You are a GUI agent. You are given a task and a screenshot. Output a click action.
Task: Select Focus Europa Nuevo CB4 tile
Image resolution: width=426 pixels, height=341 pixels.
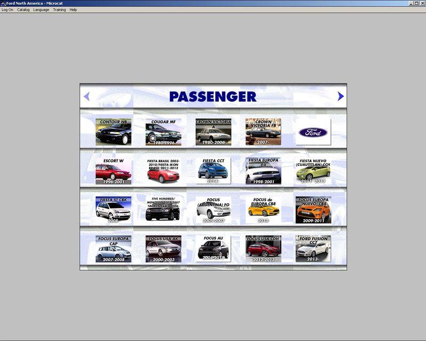pyautogui.click(x=313, y=210)
